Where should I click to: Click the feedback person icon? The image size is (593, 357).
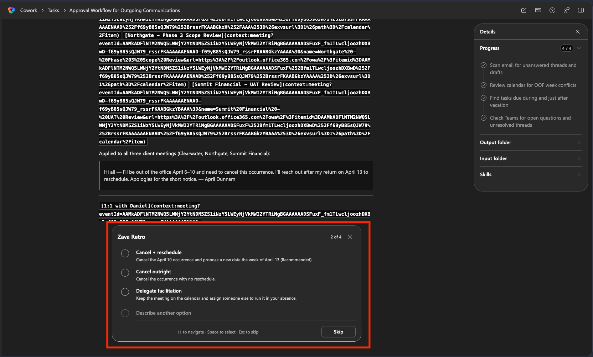[x=566, y=10]
